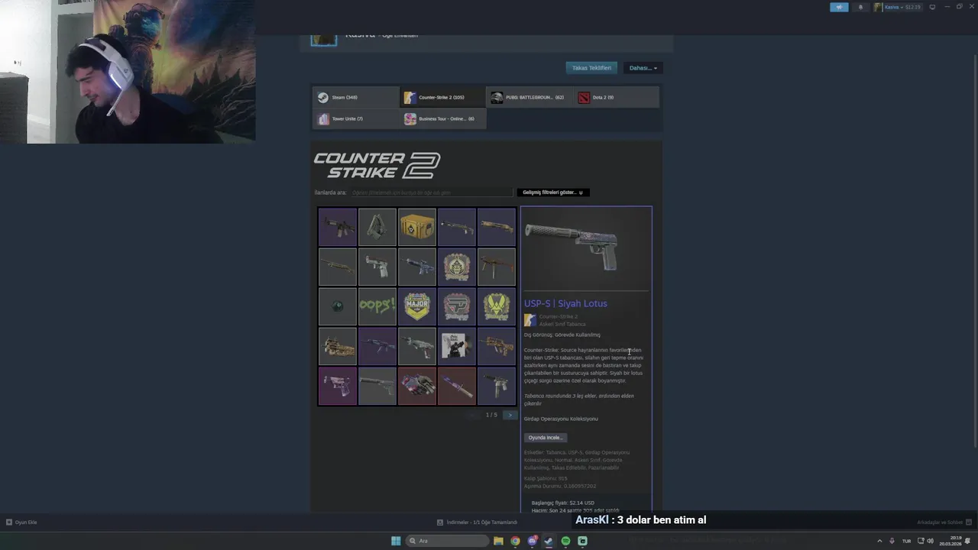Image resolution: width=978 pixels, height=550 pixels.
Task: Click the inventory item search field
Action: (430, 192)
